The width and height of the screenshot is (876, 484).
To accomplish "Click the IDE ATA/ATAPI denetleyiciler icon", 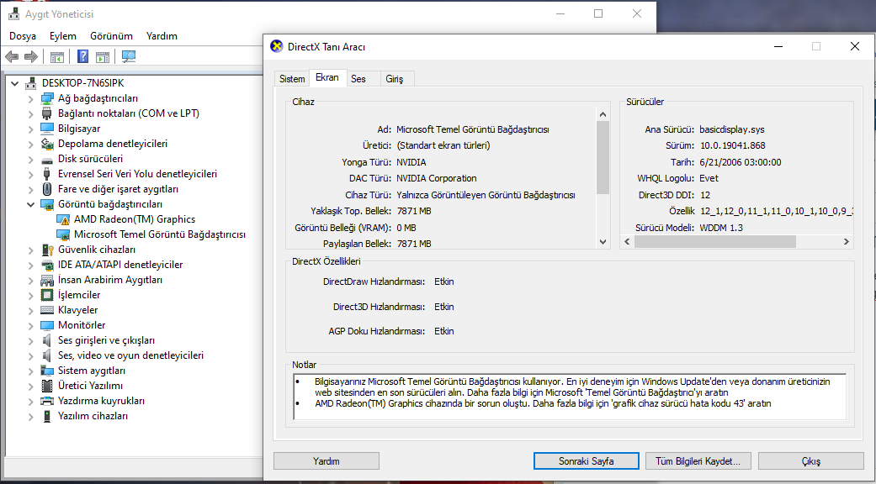I will coord(47,265).
